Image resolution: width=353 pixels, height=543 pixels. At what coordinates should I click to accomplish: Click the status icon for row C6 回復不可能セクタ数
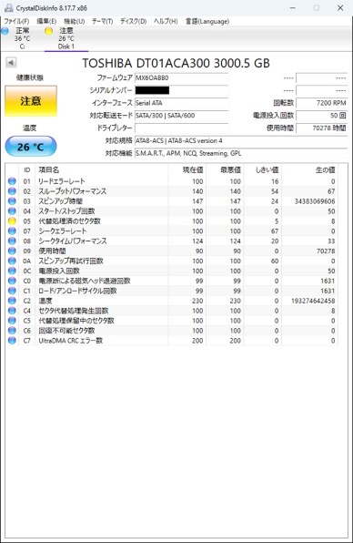[12, 331]
